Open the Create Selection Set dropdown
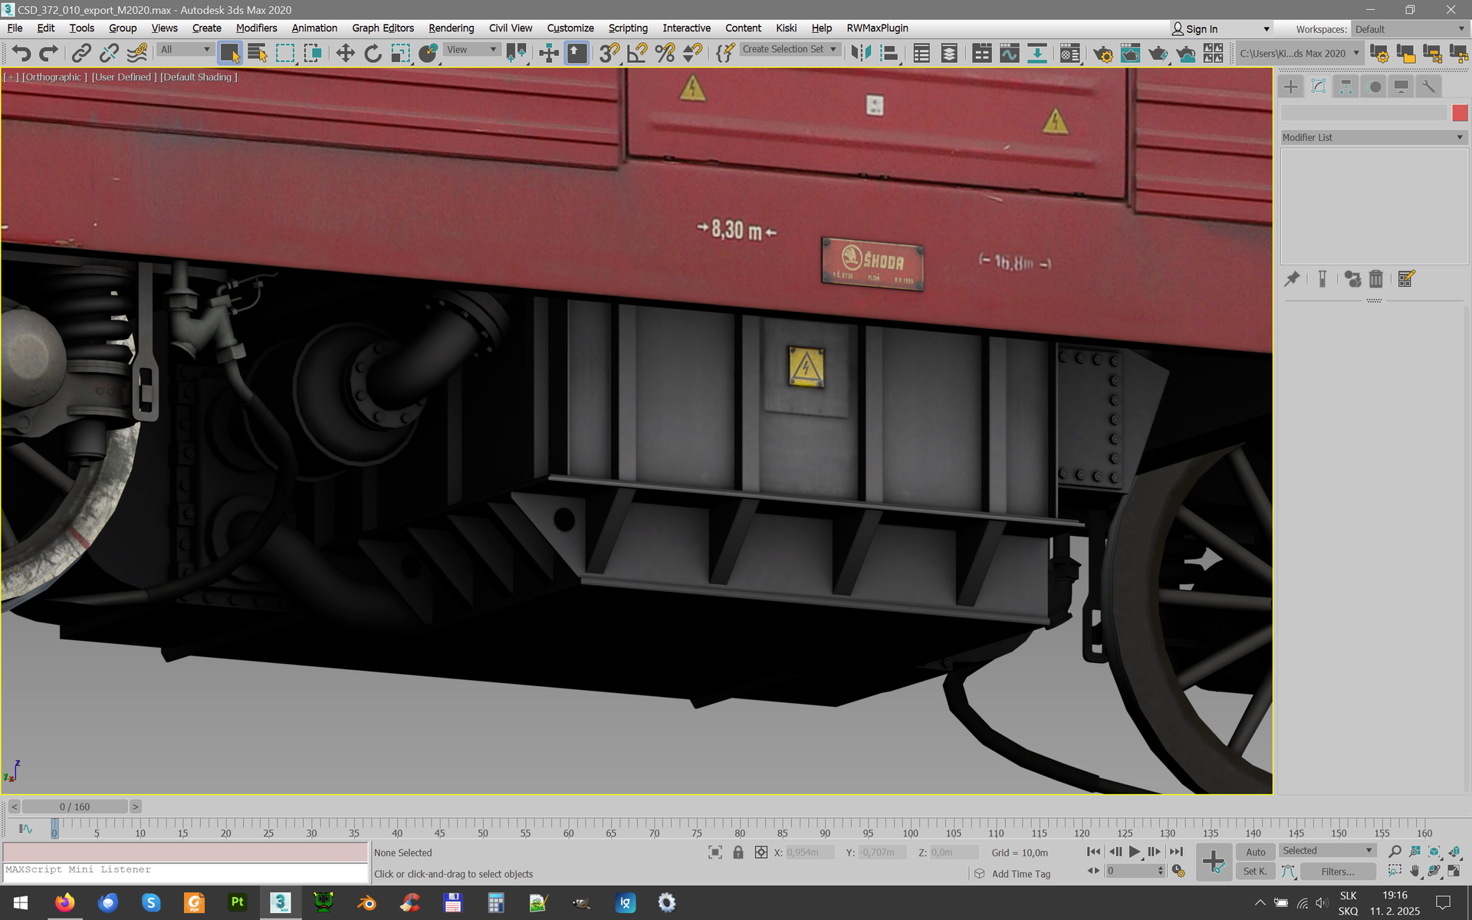 [789, 49]
